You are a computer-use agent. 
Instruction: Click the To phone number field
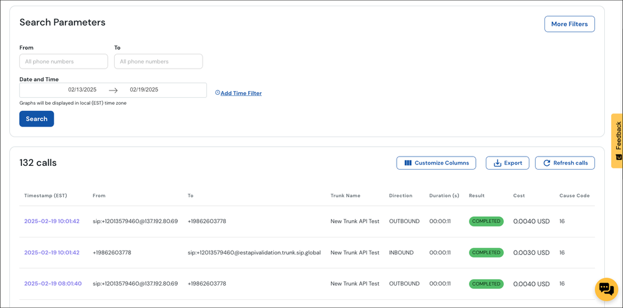(158, 62)
